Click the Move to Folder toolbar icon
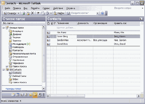Screen dimensions: 145x104 pyautogui.click(x=28, y=13)
